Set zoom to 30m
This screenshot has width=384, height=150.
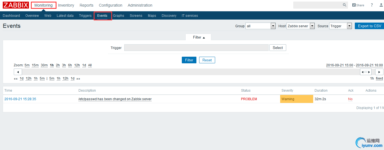pyautogui.click(x=44, y=65)
